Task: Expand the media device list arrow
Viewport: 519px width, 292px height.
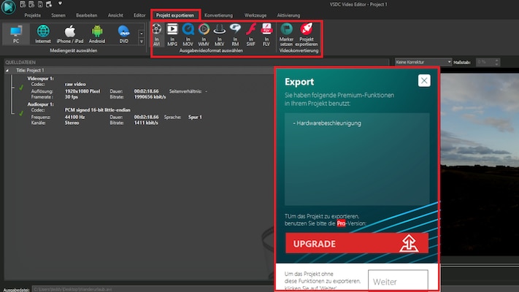Action: tap(140, 43)
